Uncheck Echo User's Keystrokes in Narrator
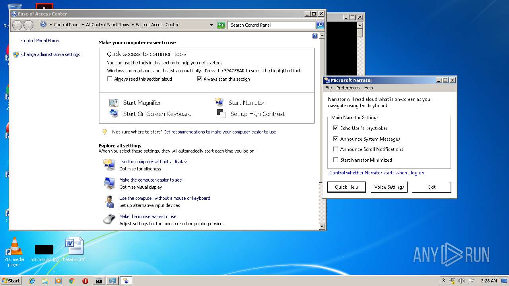509x286 pixels. [x=336, y=128]
